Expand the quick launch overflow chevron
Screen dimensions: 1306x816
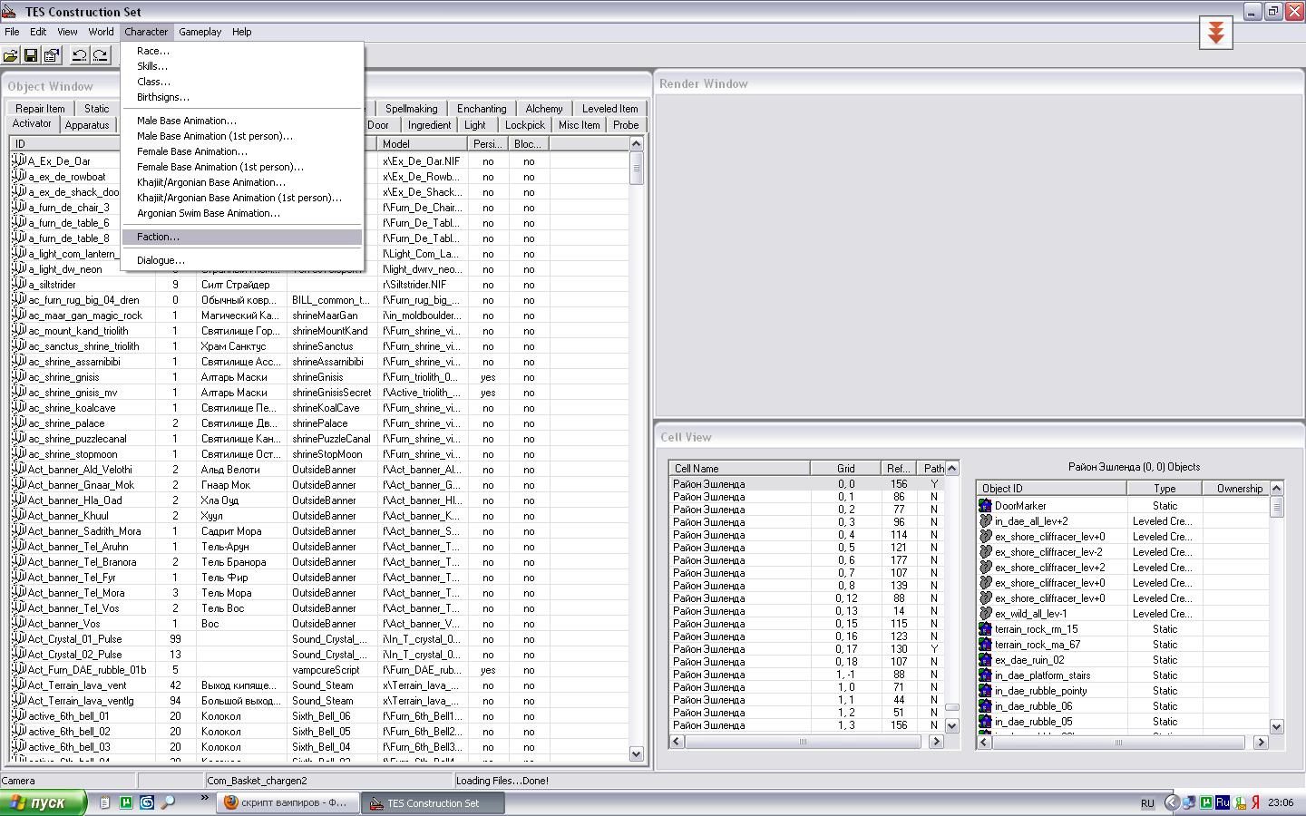[x=205, y=799]
